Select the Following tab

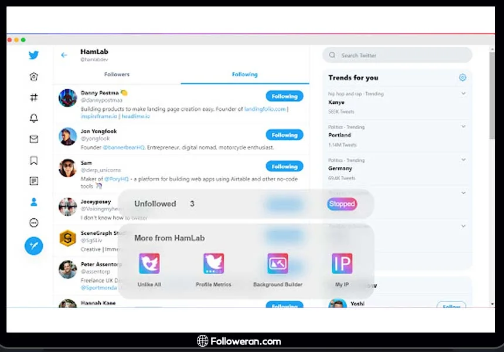pos(245,75)
